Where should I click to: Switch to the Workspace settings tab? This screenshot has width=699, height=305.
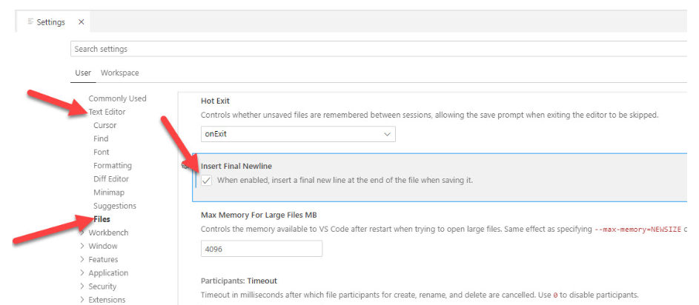coord(119,73)
